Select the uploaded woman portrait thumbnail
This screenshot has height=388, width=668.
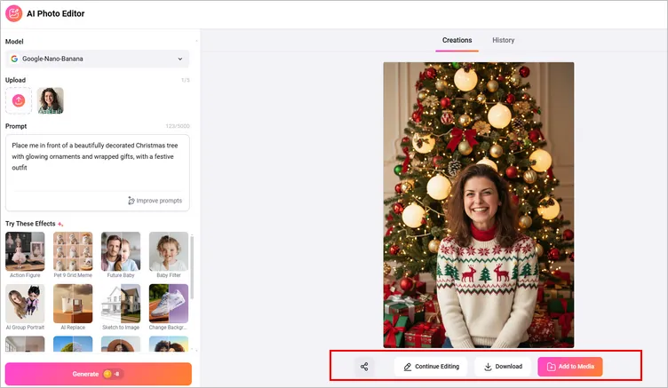click(x=51, y=100)
